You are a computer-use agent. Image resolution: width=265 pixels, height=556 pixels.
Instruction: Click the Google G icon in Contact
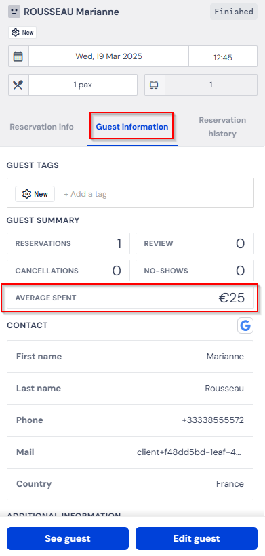pos(245,325)
